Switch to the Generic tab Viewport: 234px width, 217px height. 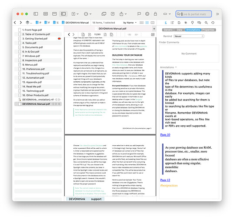(x=168, y=30)
